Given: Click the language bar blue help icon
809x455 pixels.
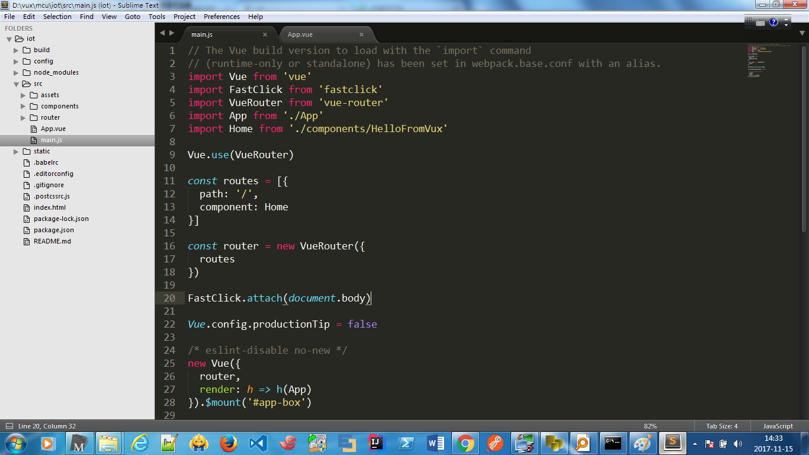Looking at the screenshot, I should 773,23.
